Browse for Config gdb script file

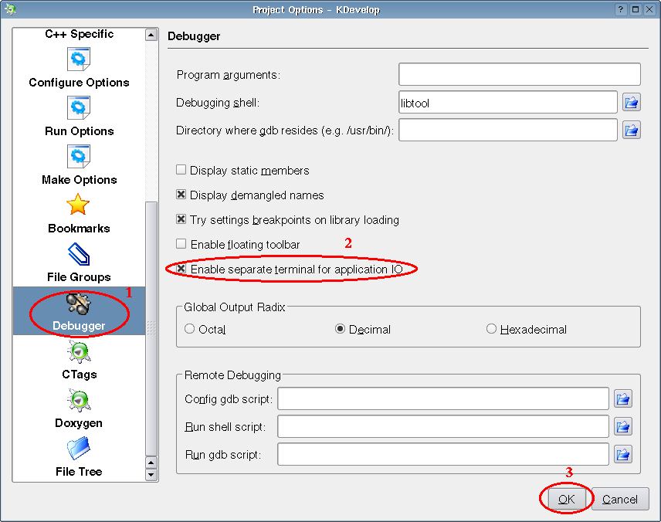tap(623, 398)
